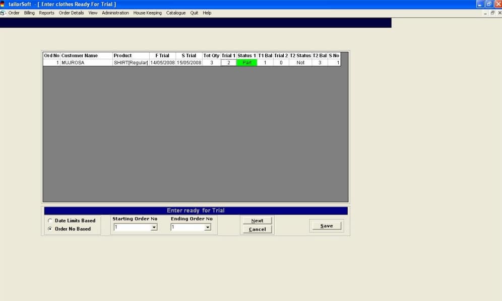Viewport: 502px width, 301px height.
Task: Click the MUJROSA customer name cell
Action: pyautogui.click(x=86, y=63)
